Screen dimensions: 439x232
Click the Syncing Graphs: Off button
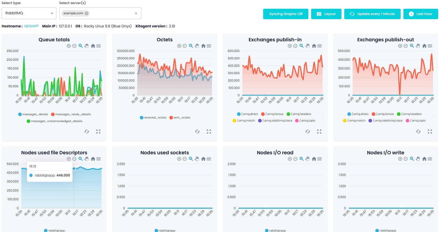click(286, 14)
